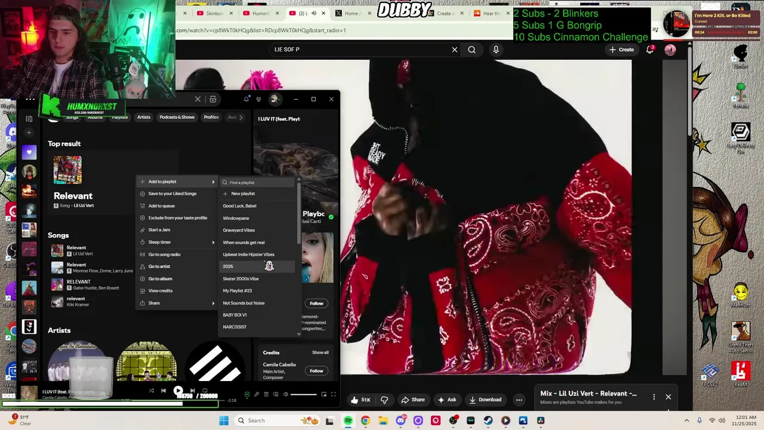The height and width of the screenshot is (430, 764).
Task: Open Spotify profile avatar menu
Action: 275,99
